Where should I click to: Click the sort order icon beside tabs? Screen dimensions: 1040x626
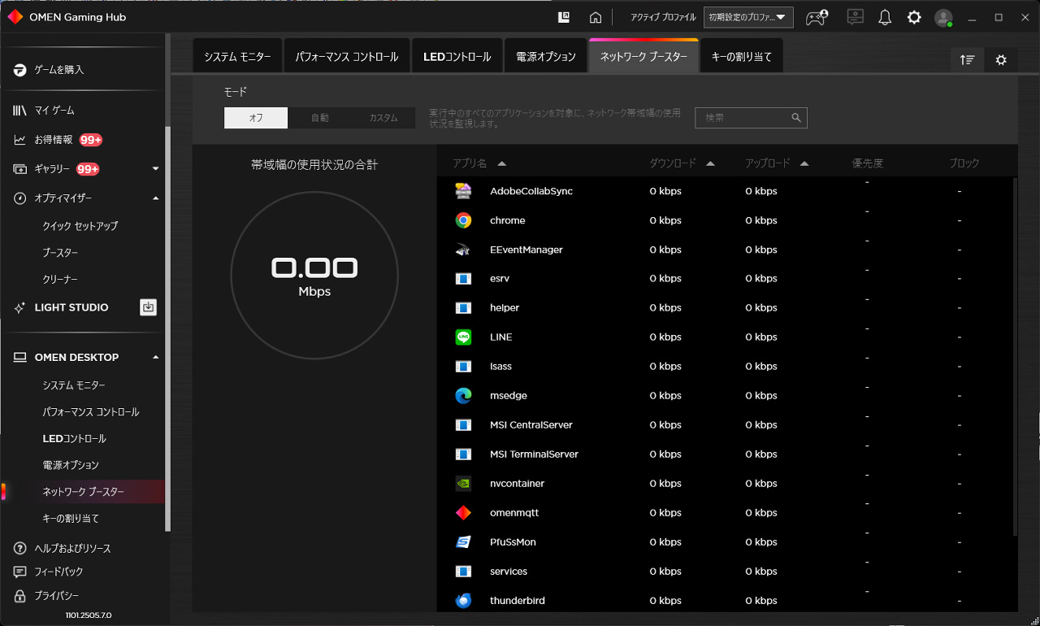pyautogui.click(x=967, y=60)
